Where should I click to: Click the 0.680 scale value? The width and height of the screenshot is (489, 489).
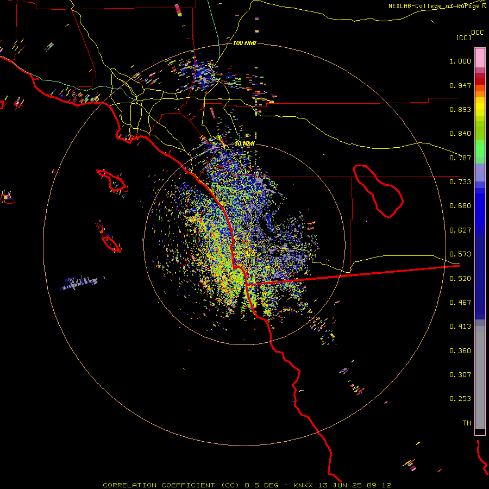[x=460, y=206]
